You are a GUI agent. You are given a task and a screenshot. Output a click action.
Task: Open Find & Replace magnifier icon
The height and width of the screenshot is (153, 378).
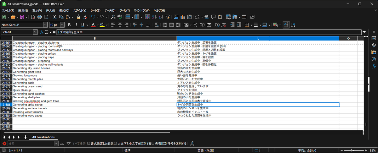[x=113, y=17]
